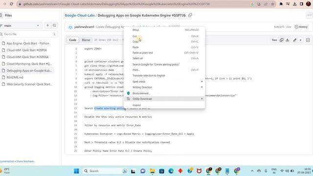Open the file search magnifier icon

click(54, 25)
